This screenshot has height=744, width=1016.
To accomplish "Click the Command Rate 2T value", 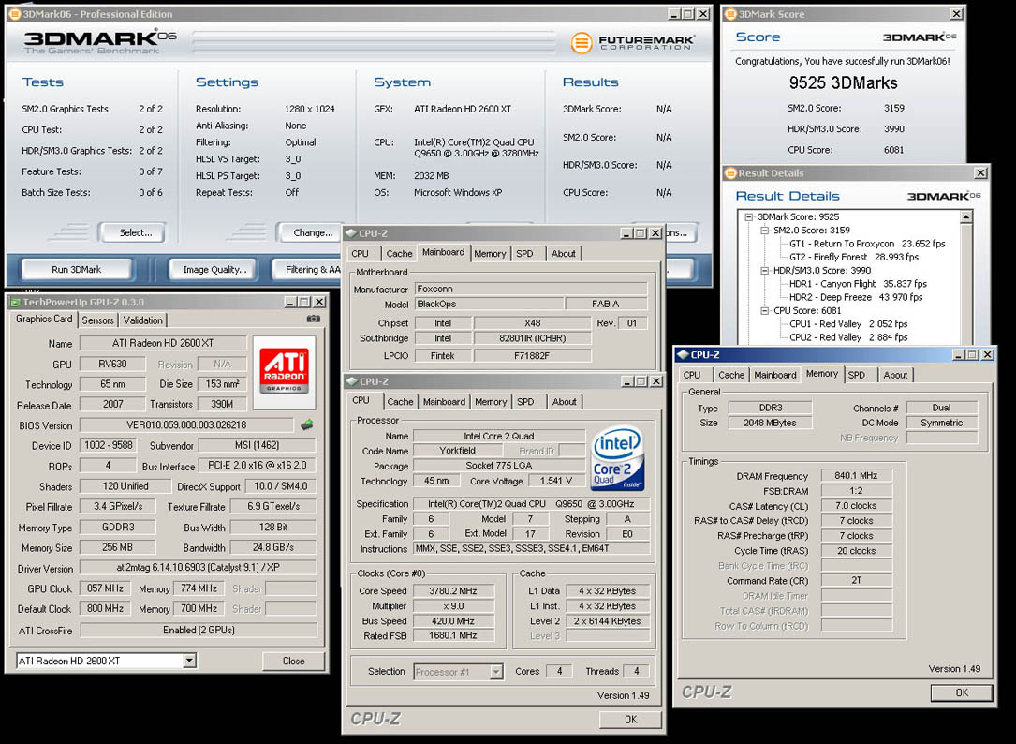I will click(x=856, y=581).
